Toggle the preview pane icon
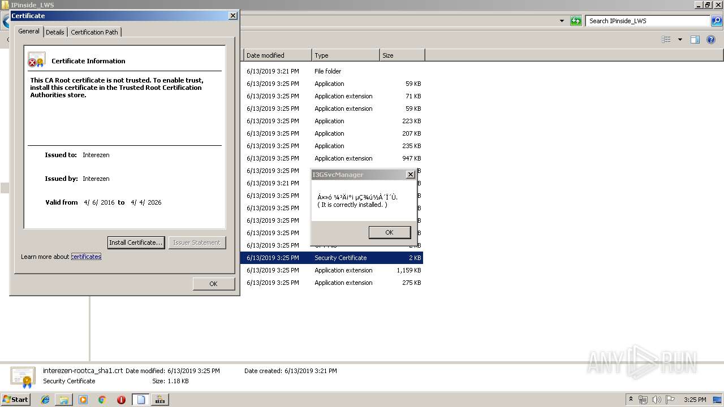The width and height of the screenshot is (724, 407). 695,40
